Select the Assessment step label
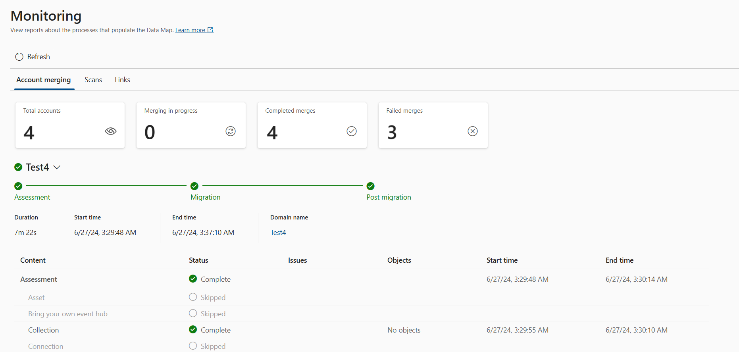Image resolution: width=739 pixels, height=352 pixels. 32,197
